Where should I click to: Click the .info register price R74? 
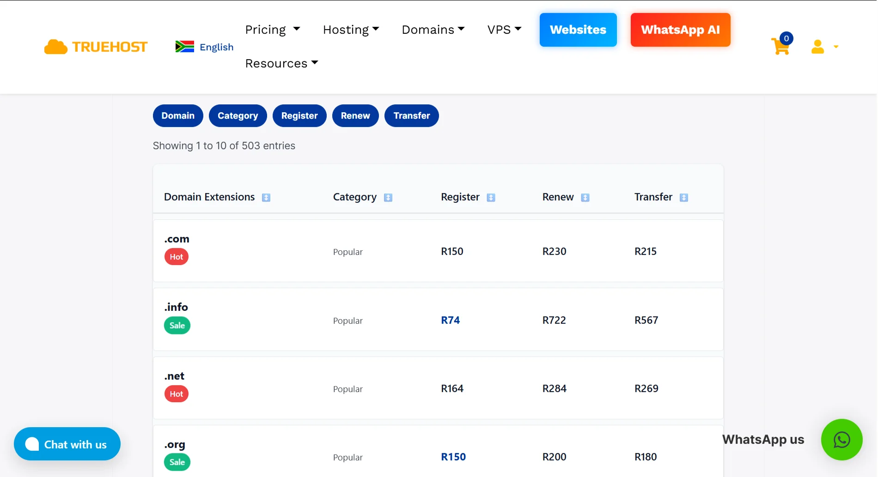451,320
